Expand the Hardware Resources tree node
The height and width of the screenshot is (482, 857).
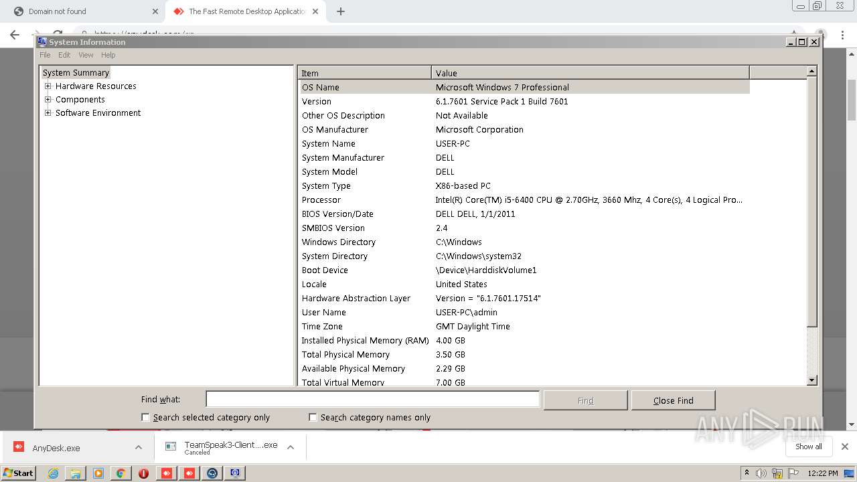coord(48,86)
